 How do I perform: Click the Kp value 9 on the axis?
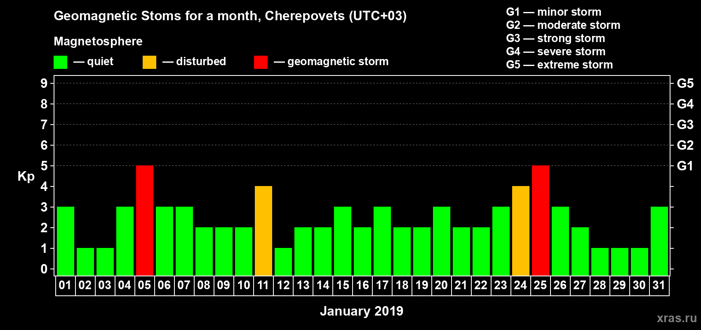pyautogui.click(x=44, y=83)
